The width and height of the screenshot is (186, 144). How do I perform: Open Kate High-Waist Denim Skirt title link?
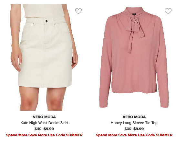pos(44,123)
